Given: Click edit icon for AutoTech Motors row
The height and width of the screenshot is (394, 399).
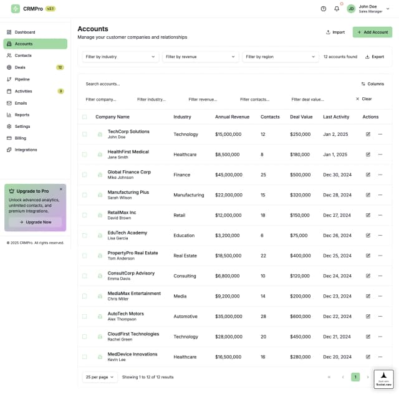Looking at the screenshot, I should pyautogui.click(x=368, y=316).
